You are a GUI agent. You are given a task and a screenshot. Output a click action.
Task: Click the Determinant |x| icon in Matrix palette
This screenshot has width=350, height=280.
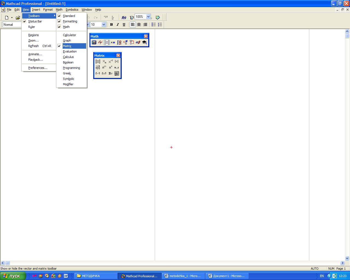(x=117, y=62)
